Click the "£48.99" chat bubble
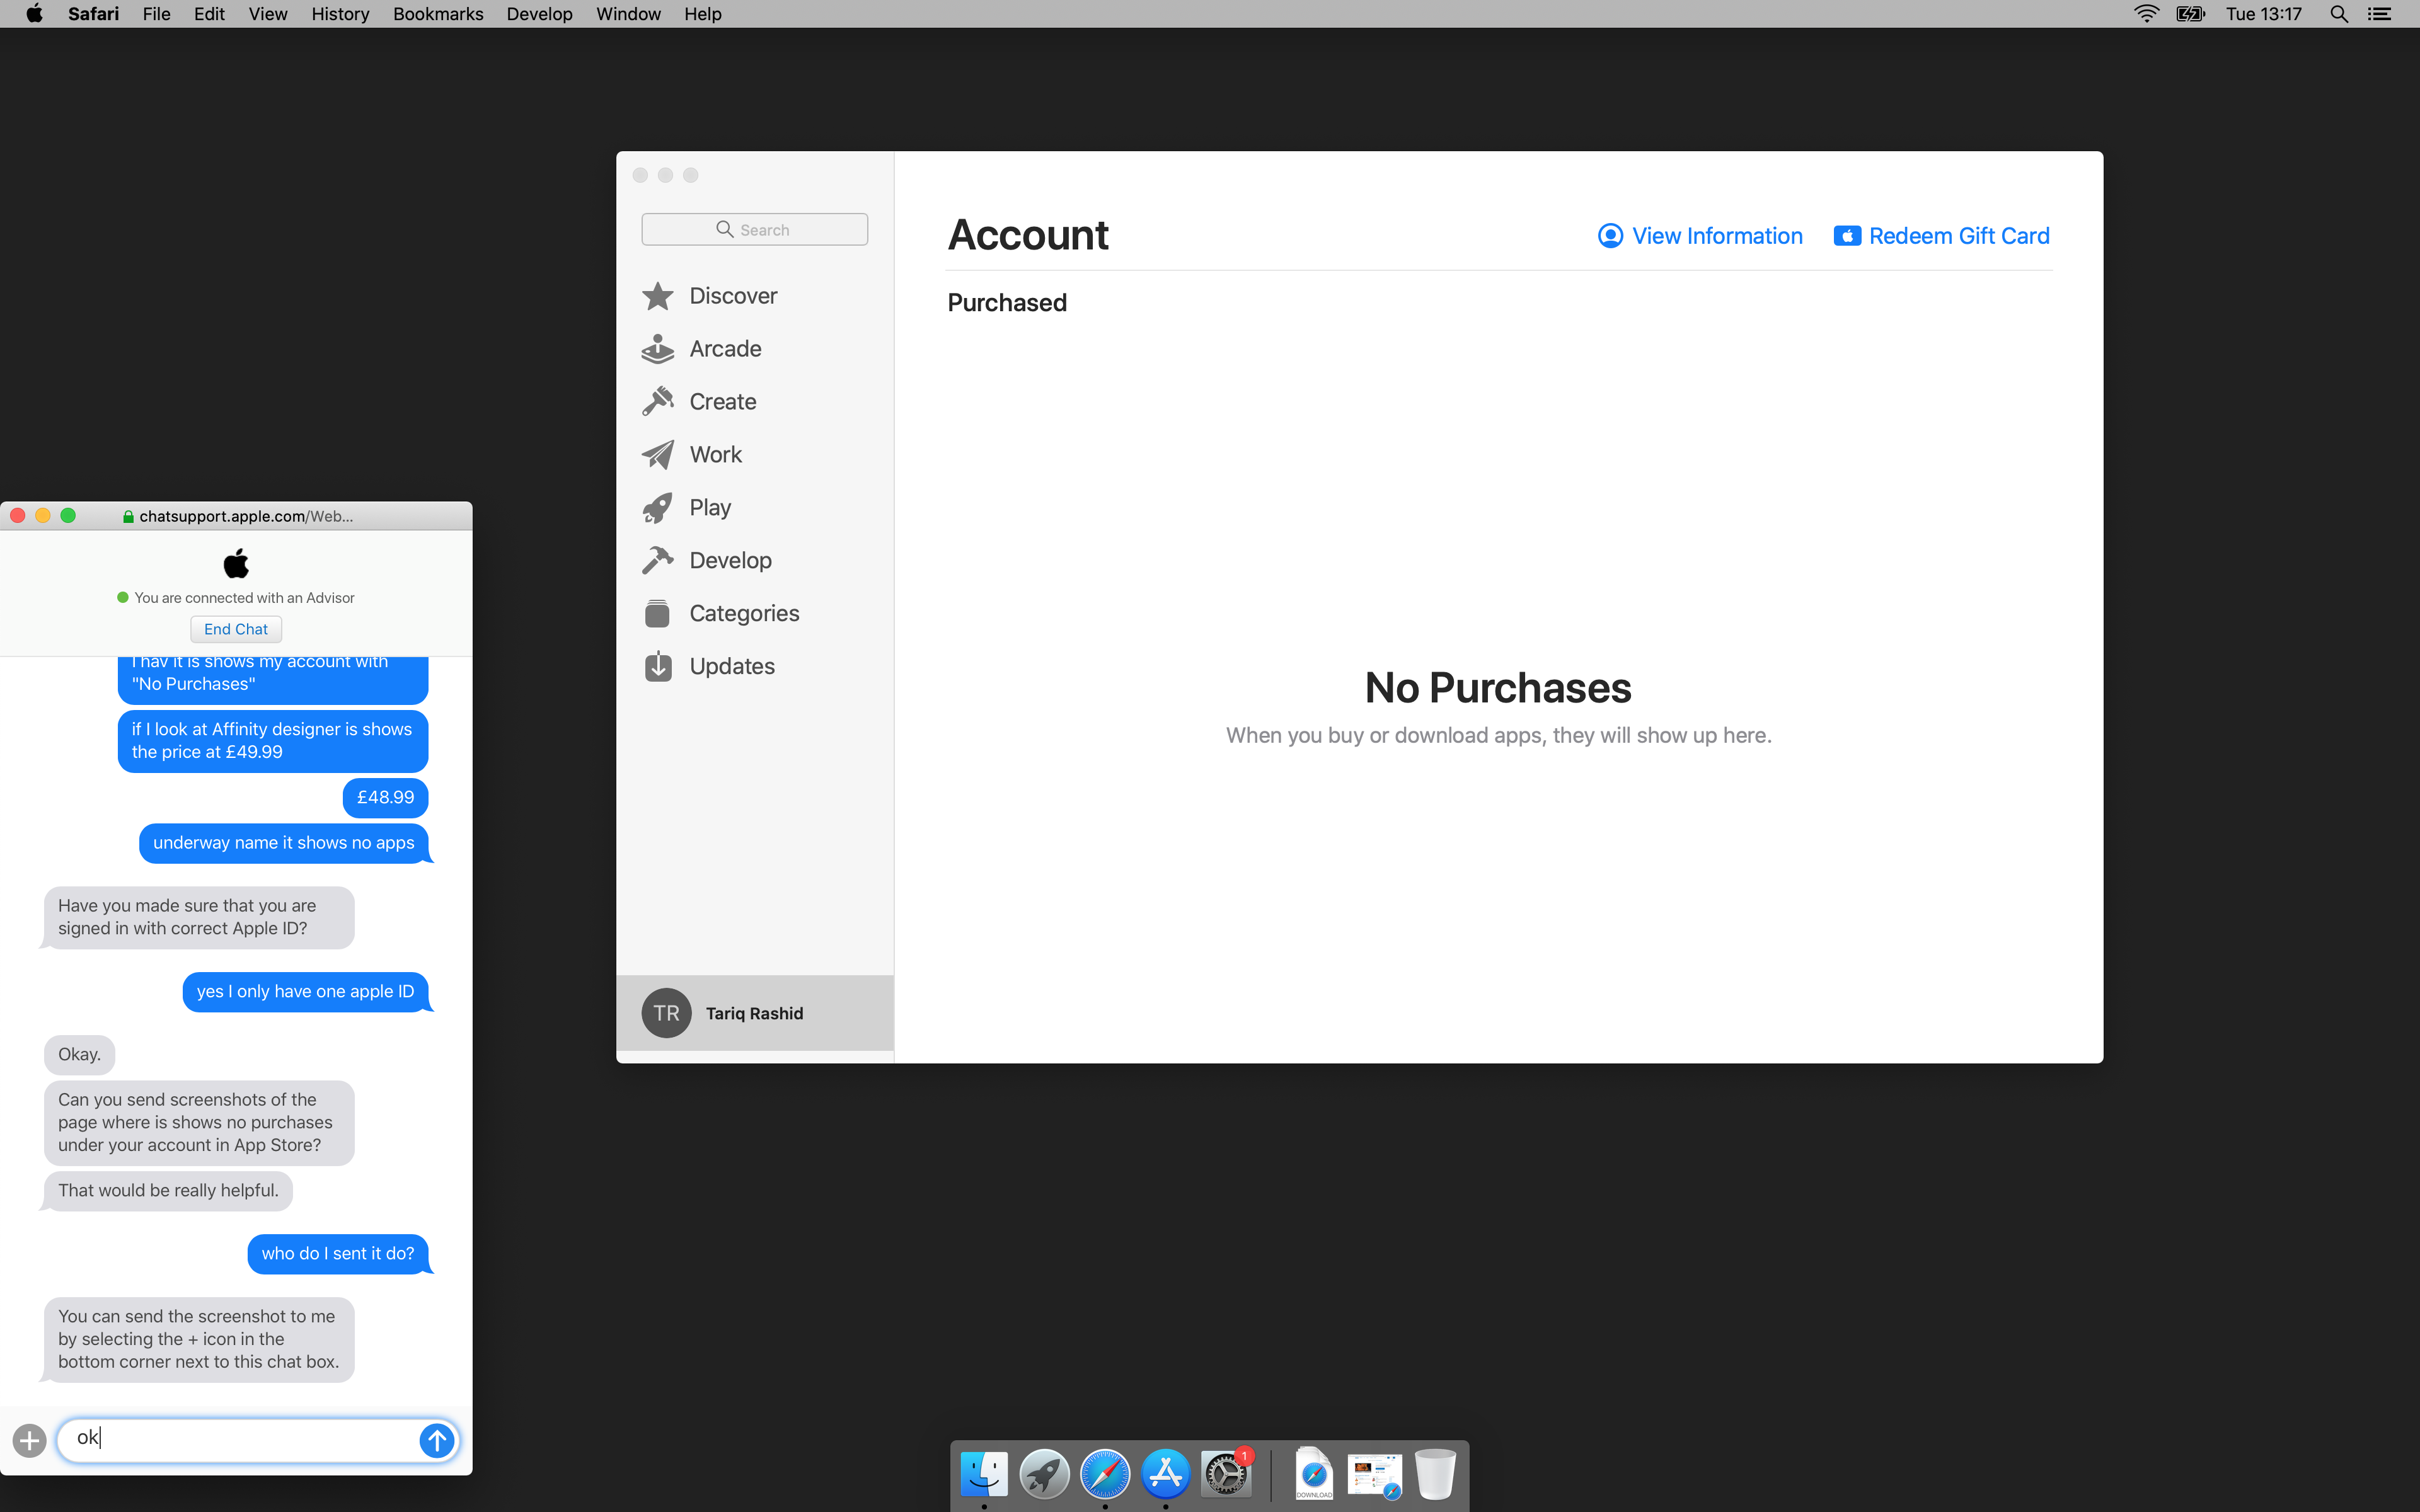This screenshot has height=1512, width=2420. [x=385, y=797]
